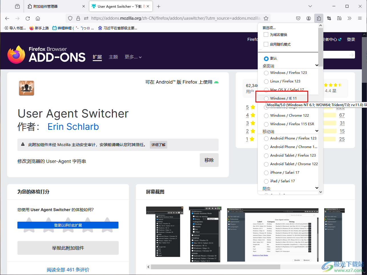The height and width of the screenshot is (275, 367).
Task: Show more toolbar tools via double chevron
Action: tap(350, 18)
